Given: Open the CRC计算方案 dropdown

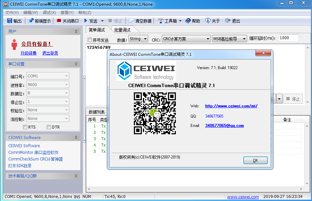Looking at the screenshot, I should click(186, 39).
